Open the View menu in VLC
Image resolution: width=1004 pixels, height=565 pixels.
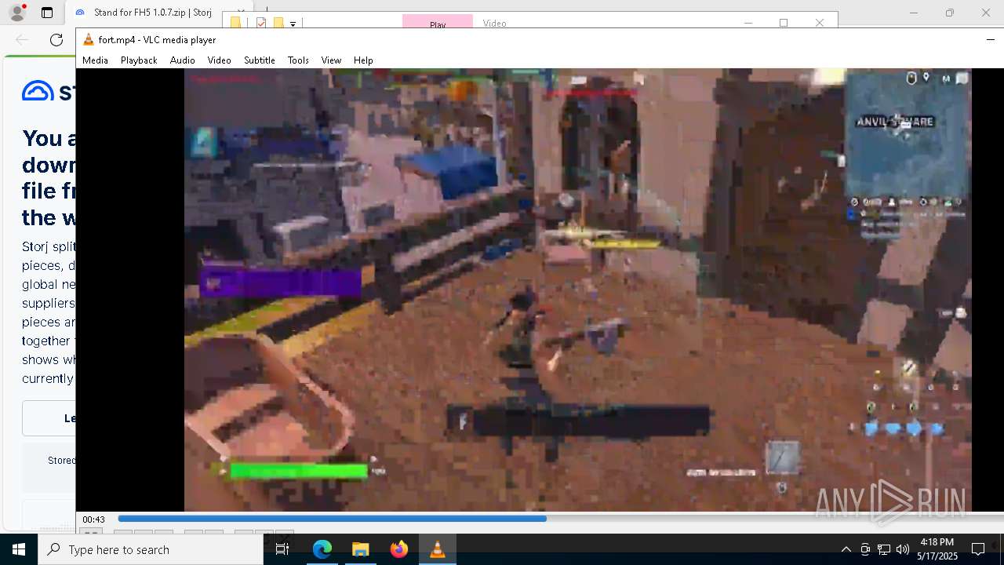pos(331,60)
